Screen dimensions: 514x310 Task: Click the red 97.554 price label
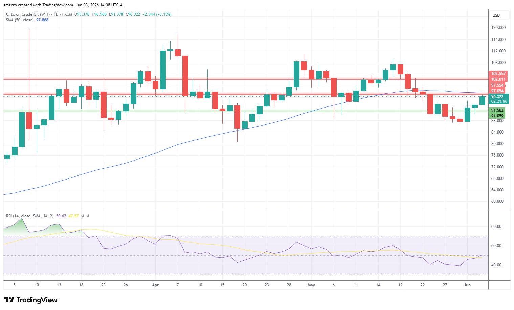coord(497,85)
